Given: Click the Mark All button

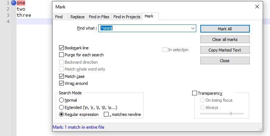Looking at the screenshot, I should pos(225,29).
